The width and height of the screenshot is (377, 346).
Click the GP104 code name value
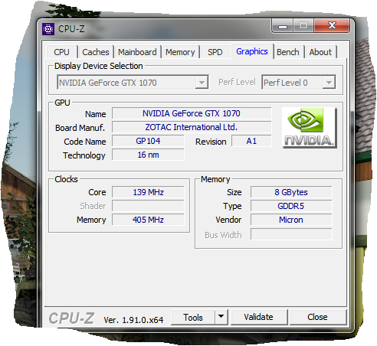(x=148, y=141)
